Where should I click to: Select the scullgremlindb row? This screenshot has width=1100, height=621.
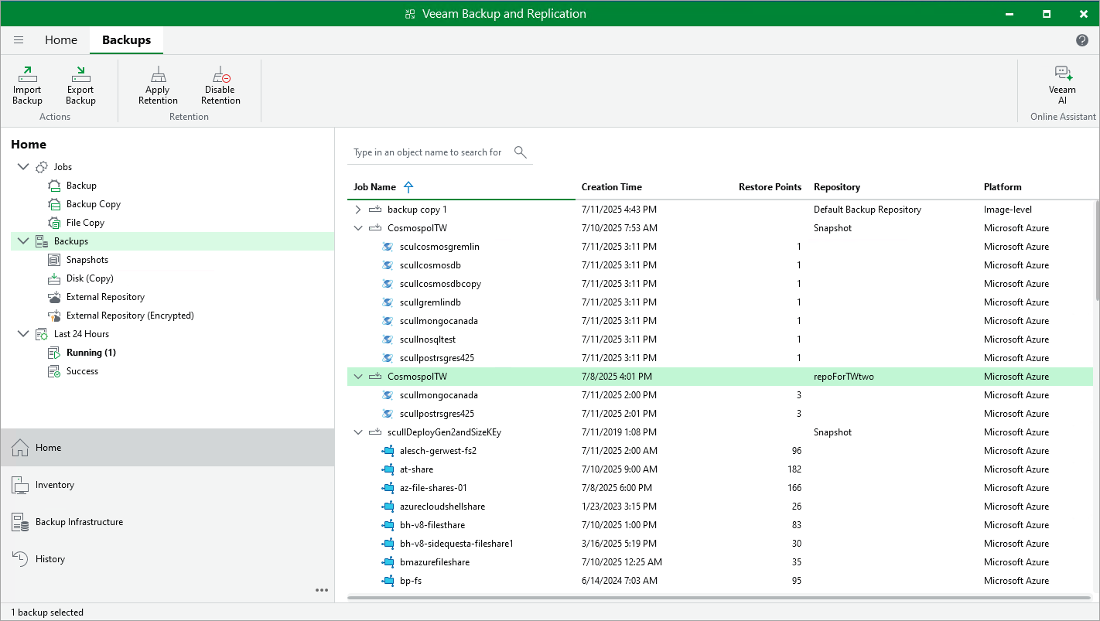click(719, 302)
